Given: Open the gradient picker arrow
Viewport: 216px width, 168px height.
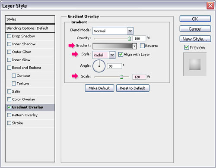Looking at the screenshot, I should click(x=134, y=46).
